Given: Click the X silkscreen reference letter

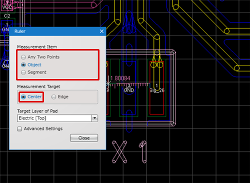Looking at the screenshot, I should tap(119, 152).
